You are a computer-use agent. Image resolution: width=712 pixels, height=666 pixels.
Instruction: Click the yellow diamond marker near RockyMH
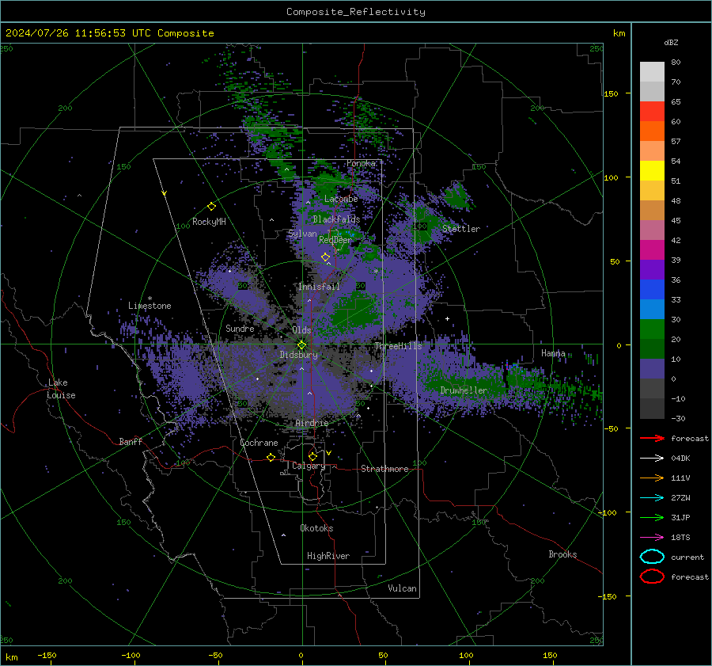[x=211, y=207]
